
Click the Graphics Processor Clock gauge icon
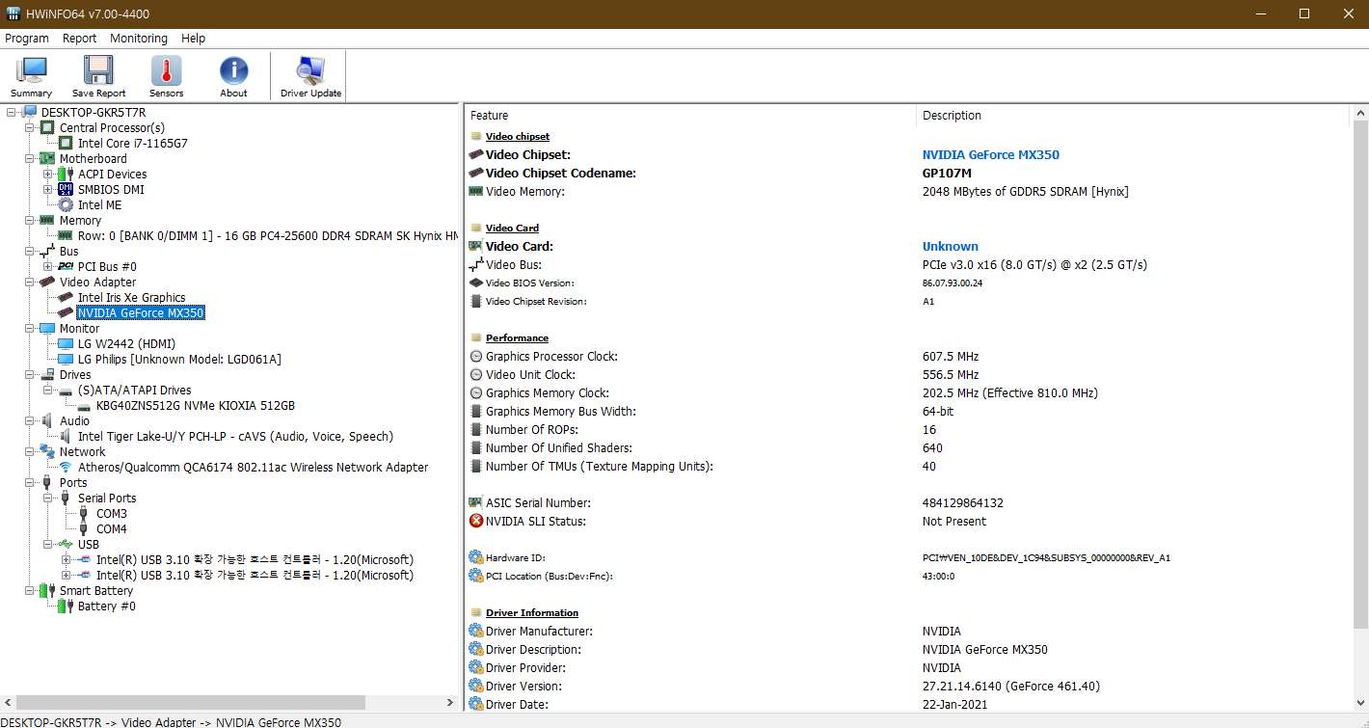[475, 356]
